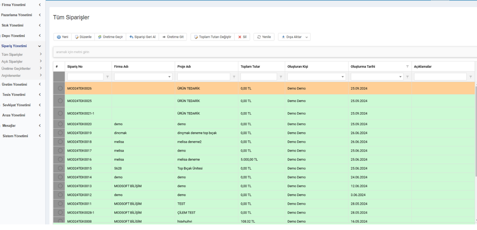Select the row radio for MOD24TEK0012
Screen dimensions: 477x230
click(x=60, y=195)
